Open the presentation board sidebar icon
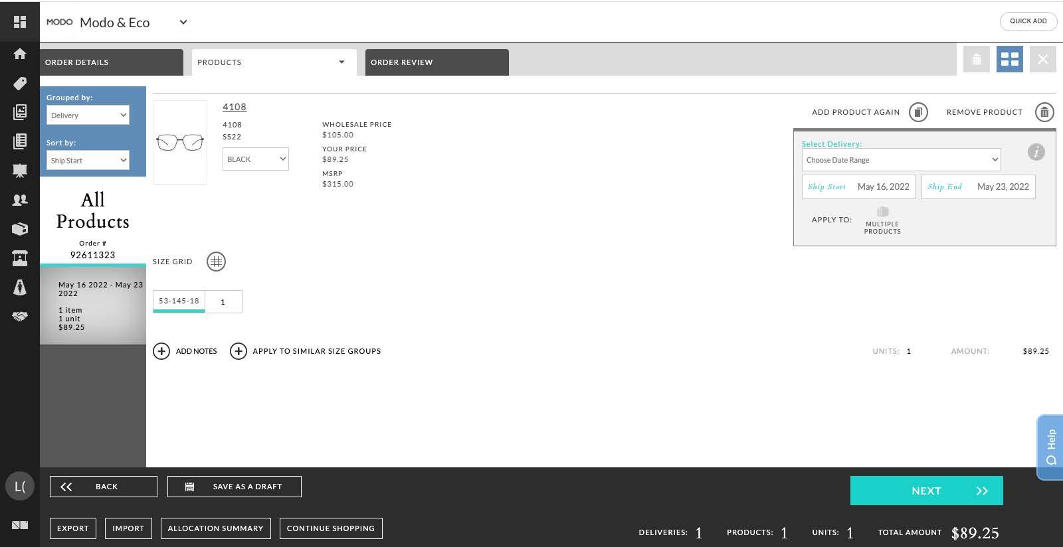1063x547 pixels. pos(20,171)
